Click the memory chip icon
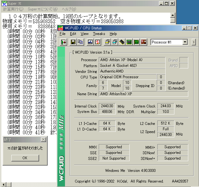 click(122, 42)
